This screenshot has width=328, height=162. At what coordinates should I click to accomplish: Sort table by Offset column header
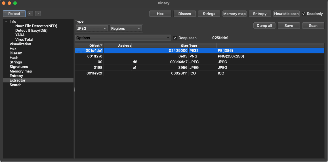click(94, 46)
